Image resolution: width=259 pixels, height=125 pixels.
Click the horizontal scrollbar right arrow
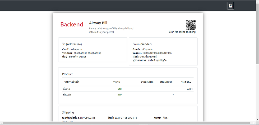[x=254, y=123]
